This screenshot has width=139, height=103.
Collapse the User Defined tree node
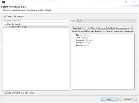pyautogui.click(x=5, y=24)
